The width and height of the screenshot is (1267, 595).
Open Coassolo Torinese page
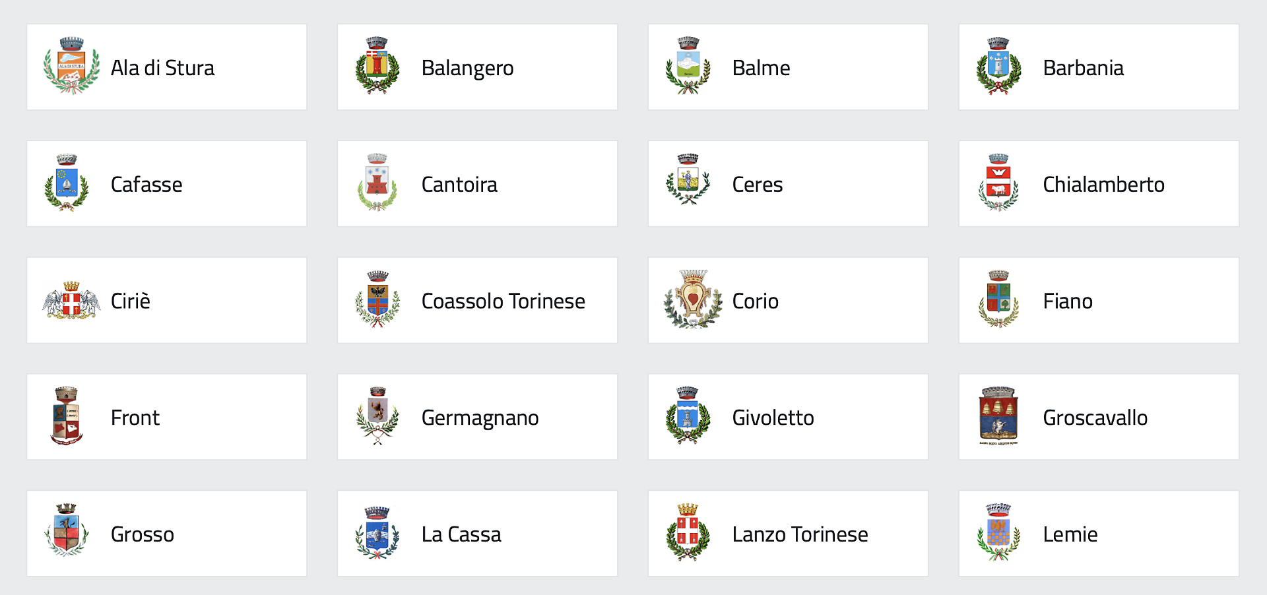pyautogui.click(x=477, y=300)
